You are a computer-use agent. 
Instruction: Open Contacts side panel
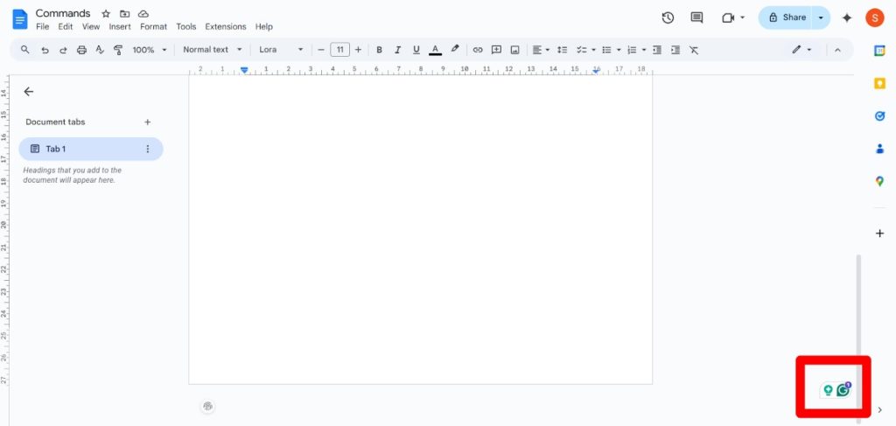point(879,149)
